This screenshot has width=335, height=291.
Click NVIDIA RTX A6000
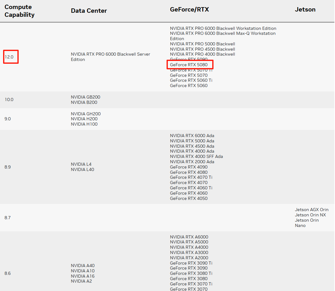click(189, 237)
